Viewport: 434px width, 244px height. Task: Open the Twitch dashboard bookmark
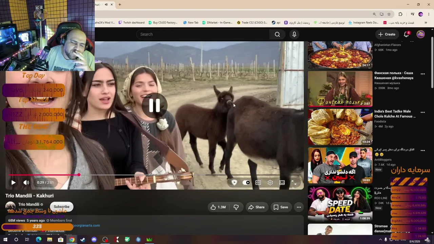pyautogui.click(x=131, y=23)
